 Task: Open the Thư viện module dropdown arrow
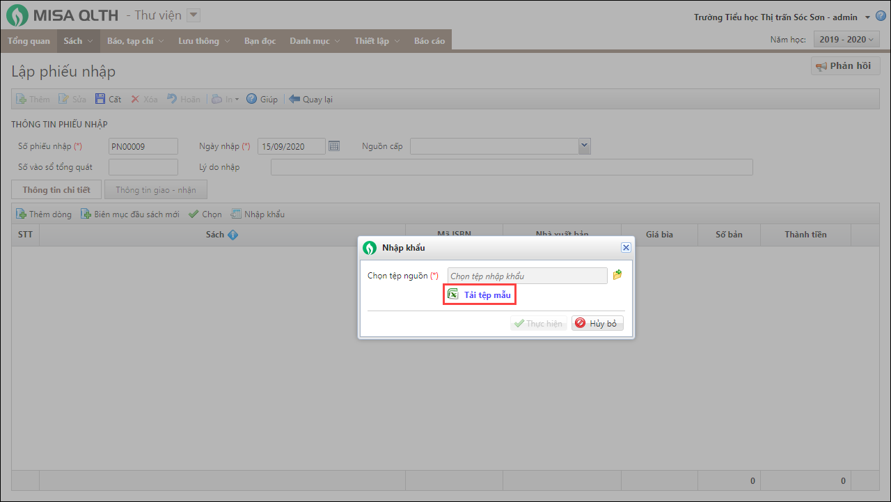[x=194, y=15]
